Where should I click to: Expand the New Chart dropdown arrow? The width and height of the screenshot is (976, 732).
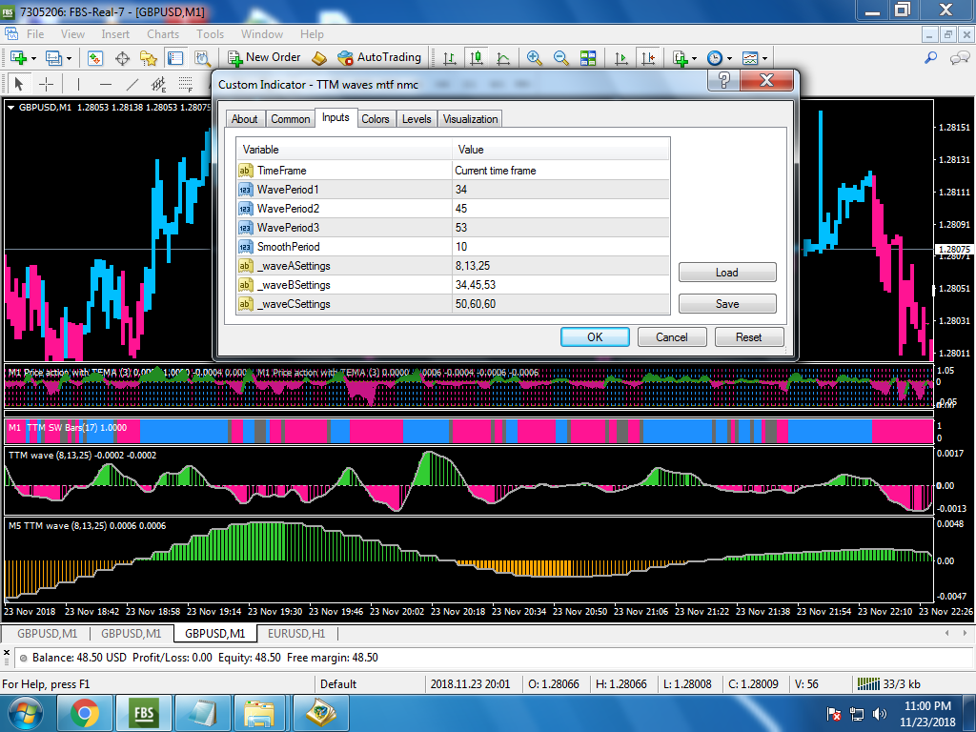tap(33, 58)
